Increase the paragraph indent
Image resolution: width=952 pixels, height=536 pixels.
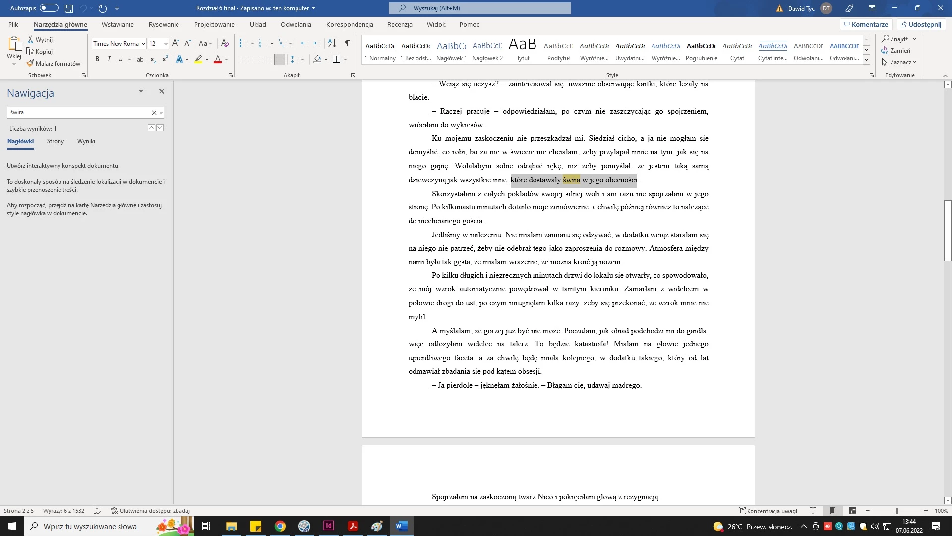point(317,44)
